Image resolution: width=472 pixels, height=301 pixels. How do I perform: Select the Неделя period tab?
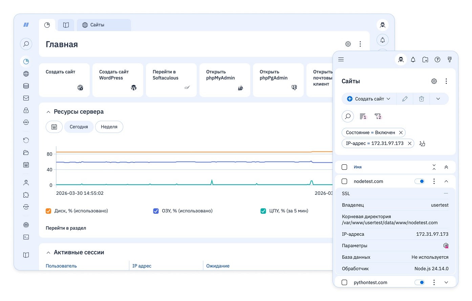click(x=109, y=127)
